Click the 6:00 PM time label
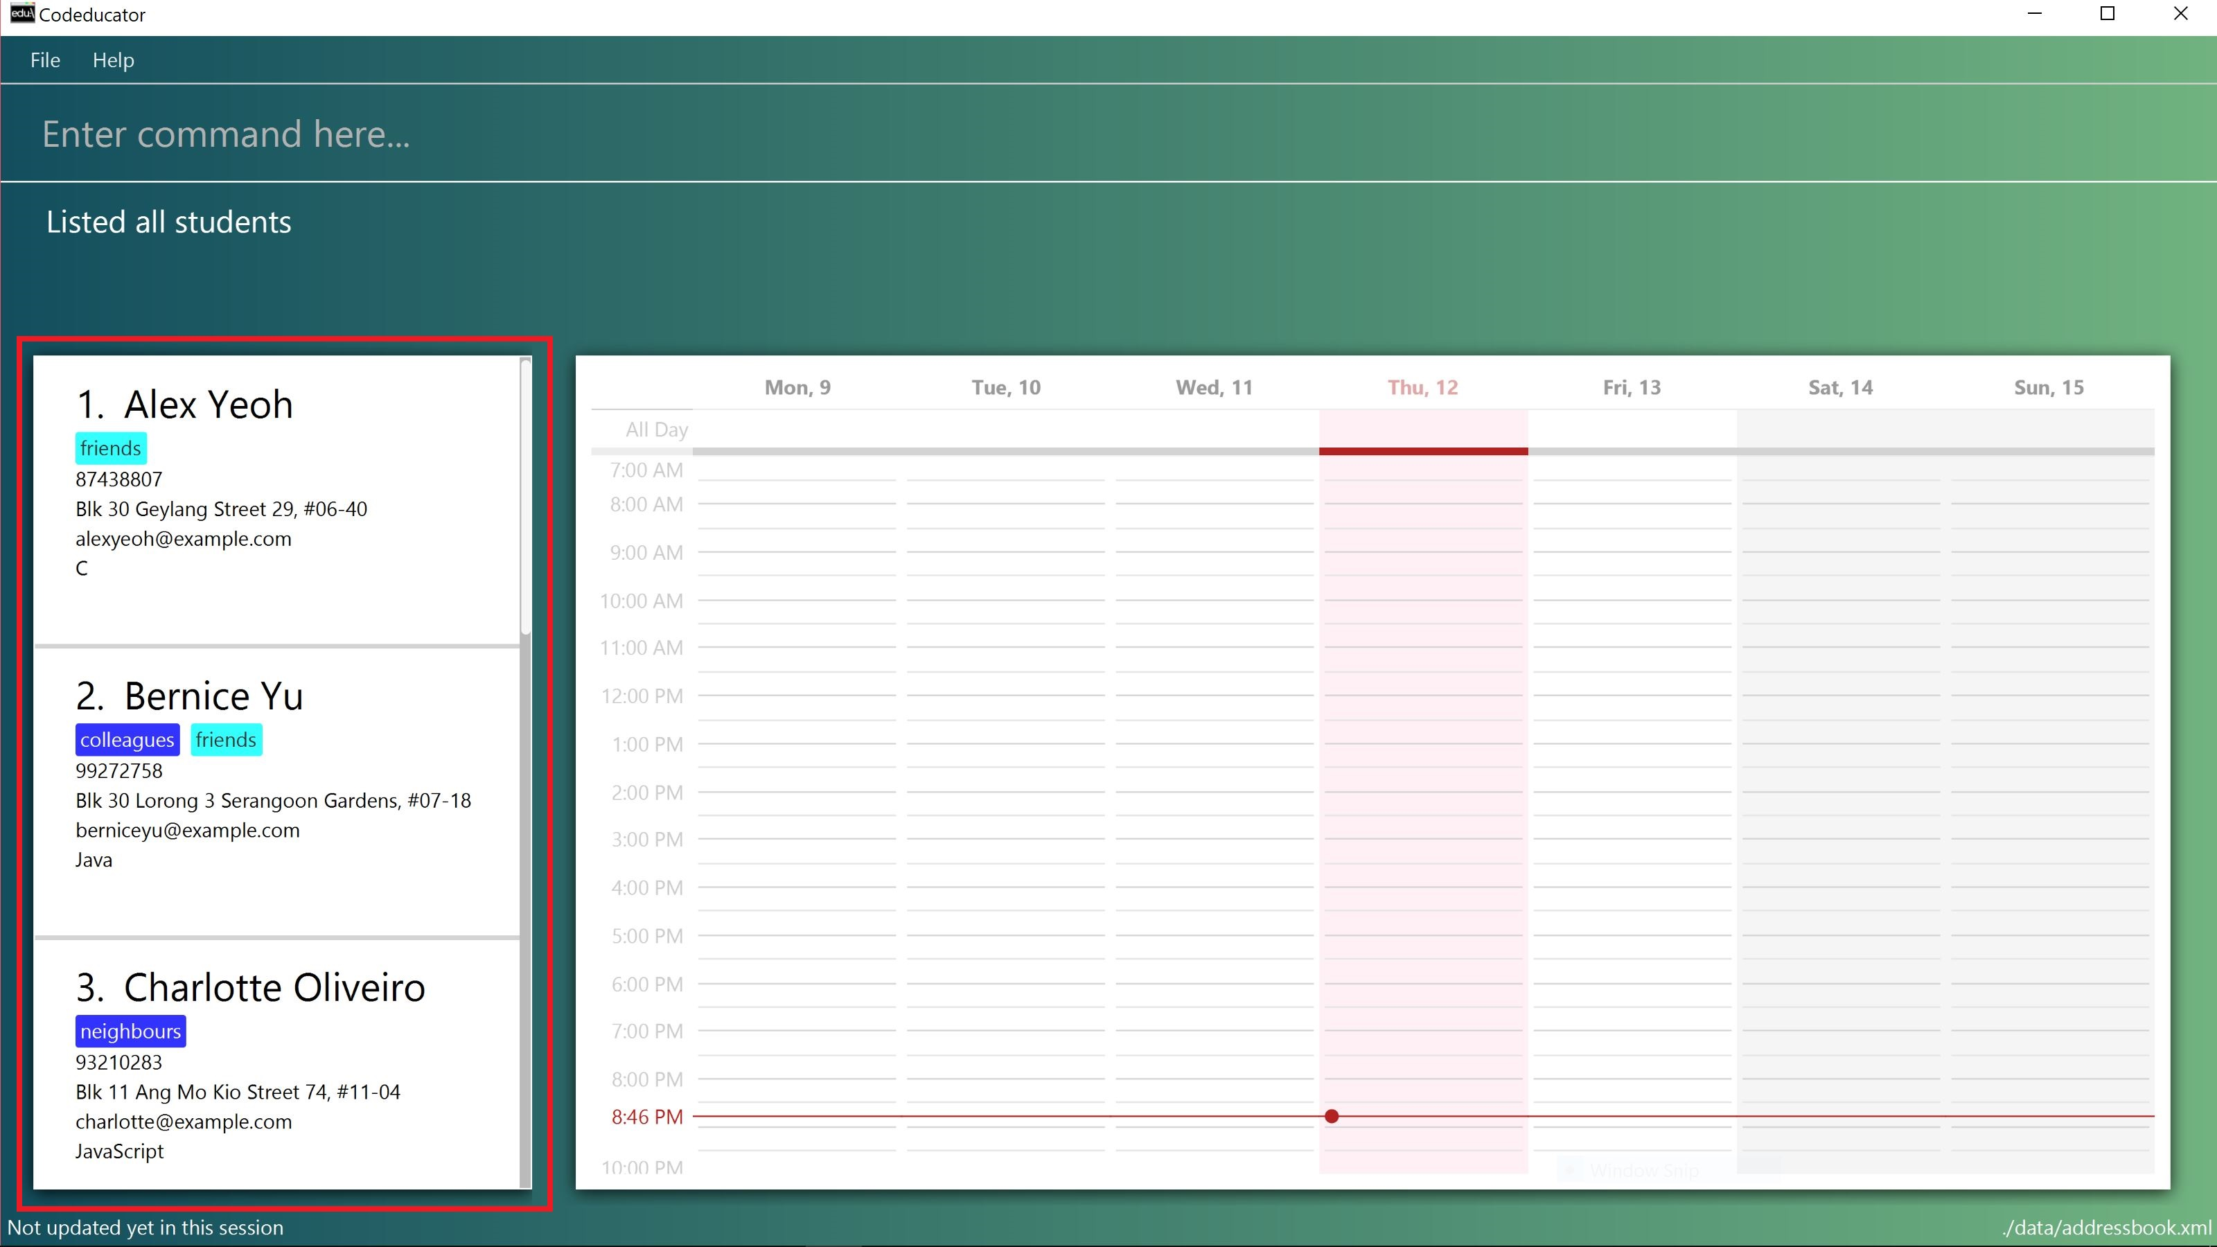Image resolution: width=2217 pixels, height=1247 pixels. coord(646,984)
